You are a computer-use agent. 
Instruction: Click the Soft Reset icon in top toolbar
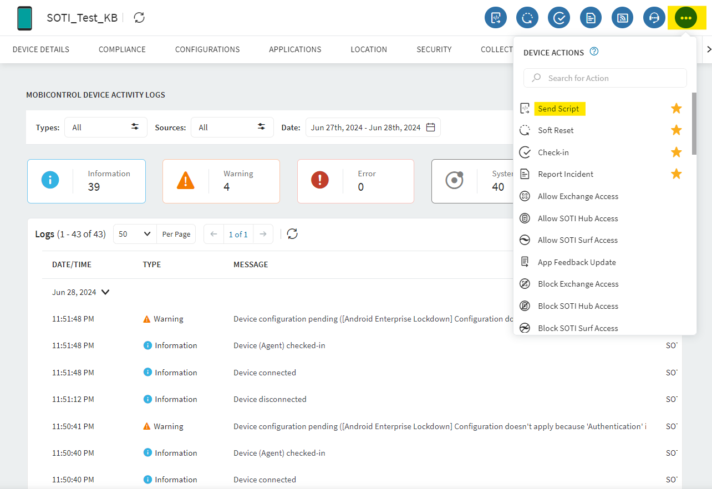tap(527, 18)
